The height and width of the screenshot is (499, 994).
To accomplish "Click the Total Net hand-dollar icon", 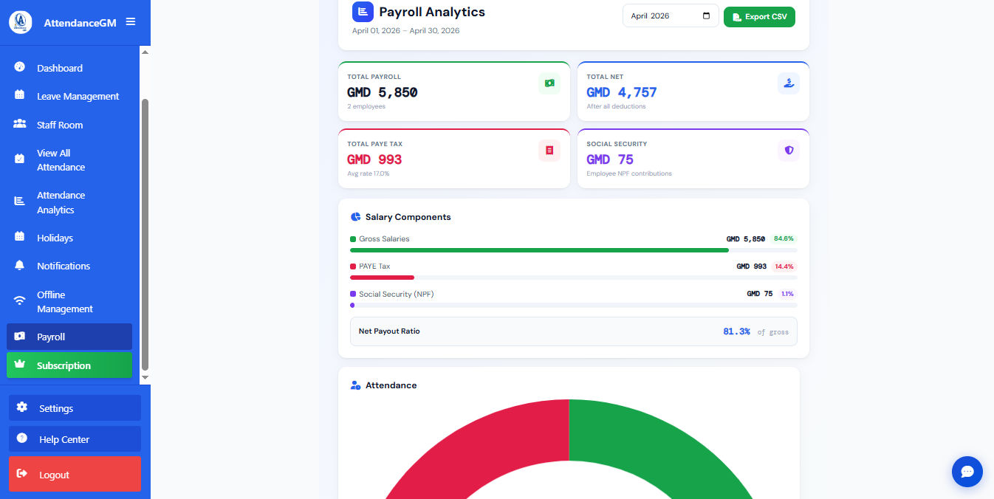I will [789, 83].
